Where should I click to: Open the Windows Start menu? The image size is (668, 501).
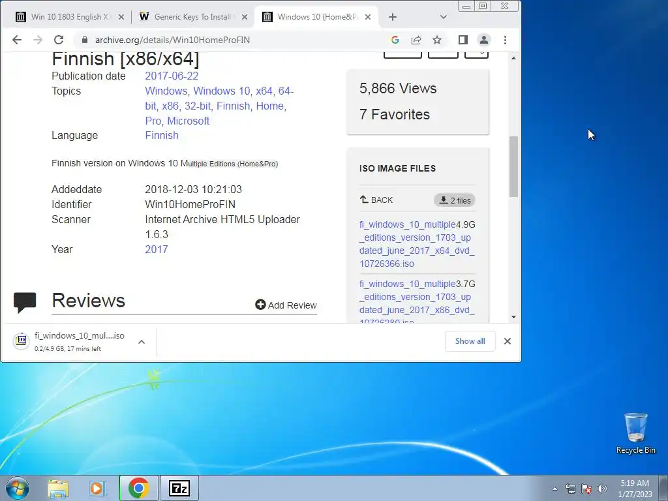click(18, 488)
